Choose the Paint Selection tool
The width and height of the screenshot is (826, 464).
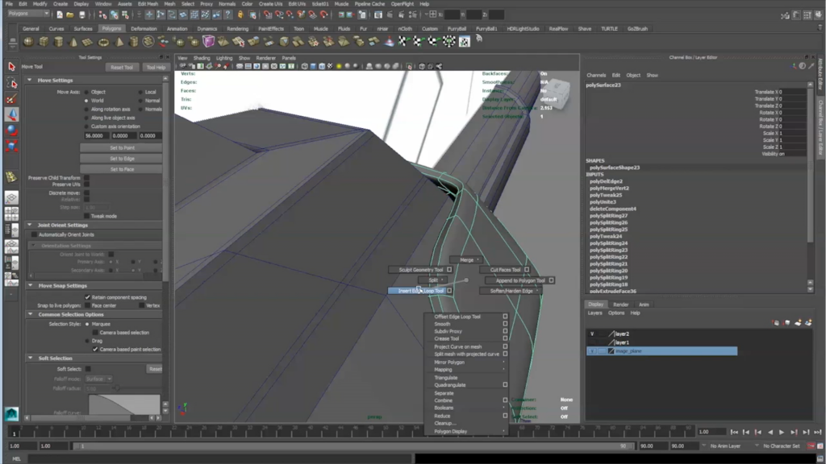[11, 99]
